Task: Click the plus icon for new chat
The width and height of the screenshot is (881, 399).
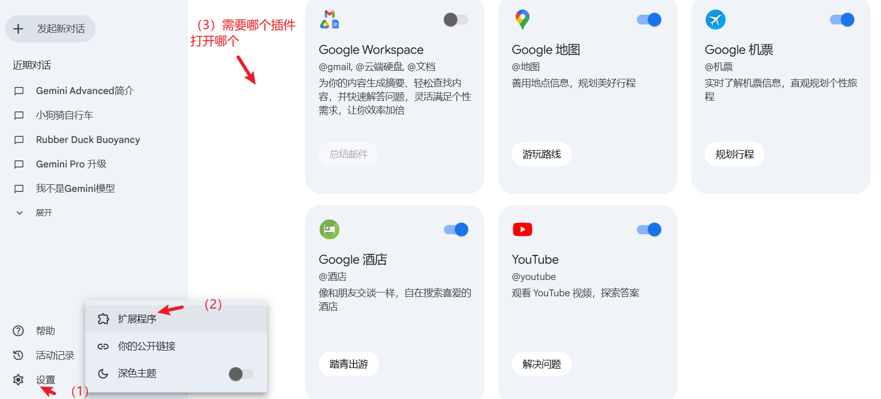Action: pyautogui.click(x=18, y=29)
